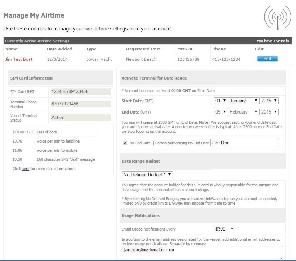Click the additional email addresses text area

202,253
